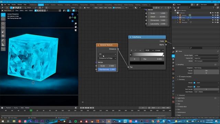This screenshot has width=220, height=124.
Task: Open the Device GPU Compute dropdown
Action: pos(206,61)
